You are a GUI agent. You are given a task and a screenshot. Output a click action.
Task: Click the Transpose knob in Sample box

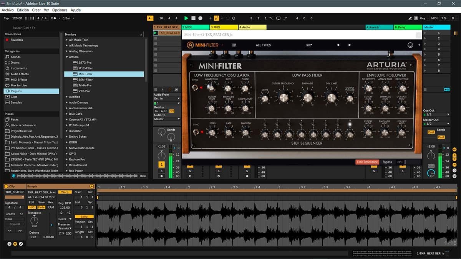[x=34, y=220]
